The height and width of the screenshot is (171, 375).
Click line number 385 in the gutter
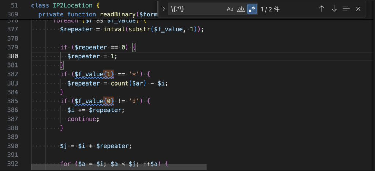pos(13,101)
